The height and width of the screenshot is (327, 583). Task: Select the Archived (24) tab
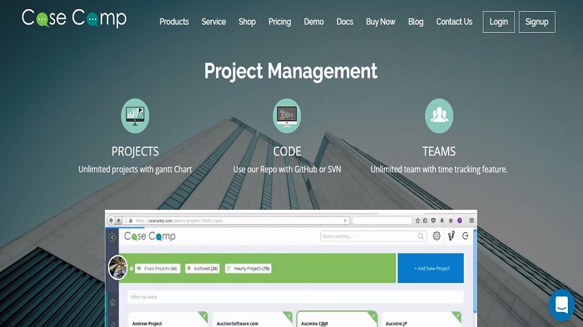coord(202,268)
